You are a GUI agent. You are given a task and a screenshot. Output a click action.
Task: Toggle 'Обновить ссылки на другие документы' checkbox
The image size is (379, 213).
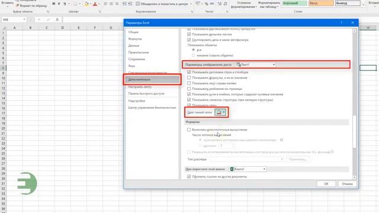[189, 177]
